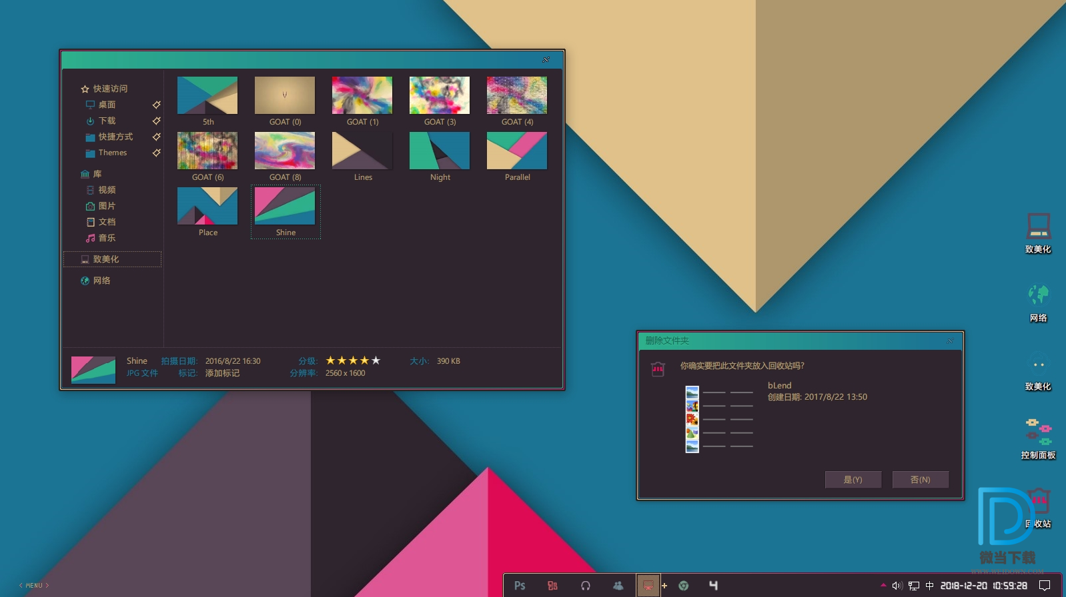Click 添加标记 to add a tag
Screen dimensions: 1066x597
click(222, 373)
